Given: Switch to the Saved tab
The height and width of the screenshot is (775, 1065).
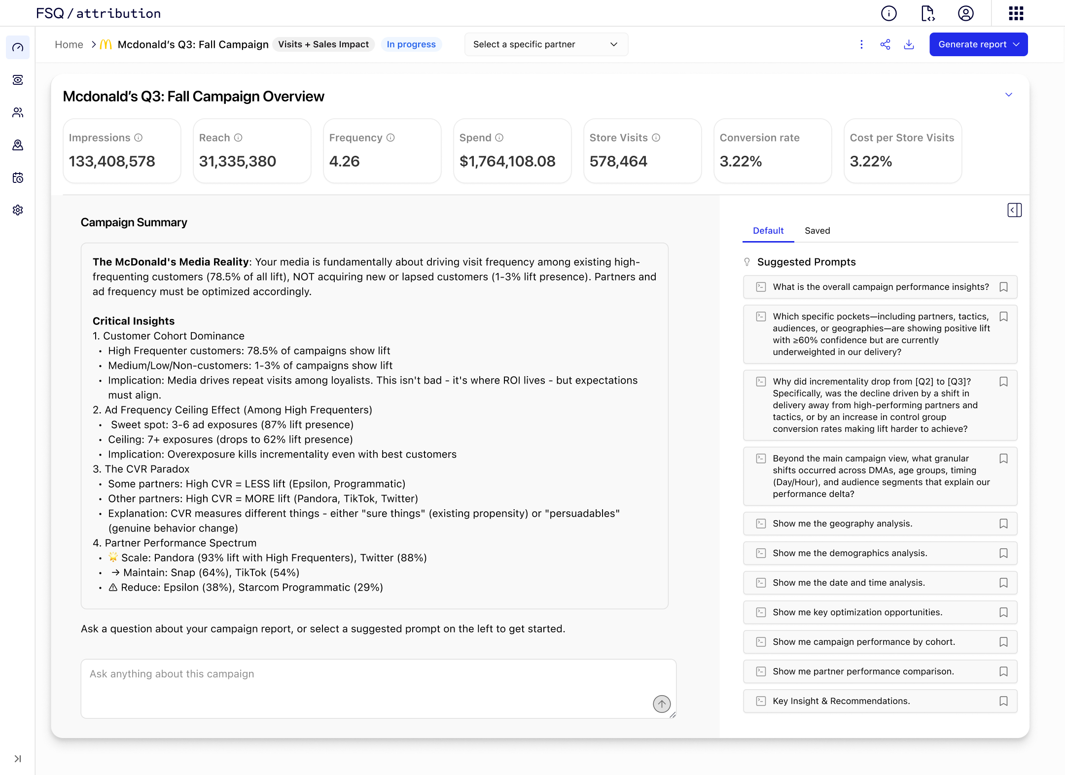Looking at the screenshot, I should point(817,231).
